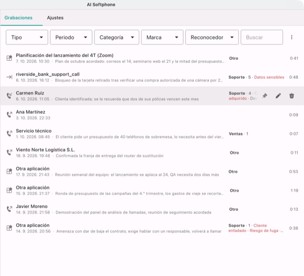Screen dimensions: 304x276
Task: Open the Ana Martínez recording
Action: click(152, 115)
